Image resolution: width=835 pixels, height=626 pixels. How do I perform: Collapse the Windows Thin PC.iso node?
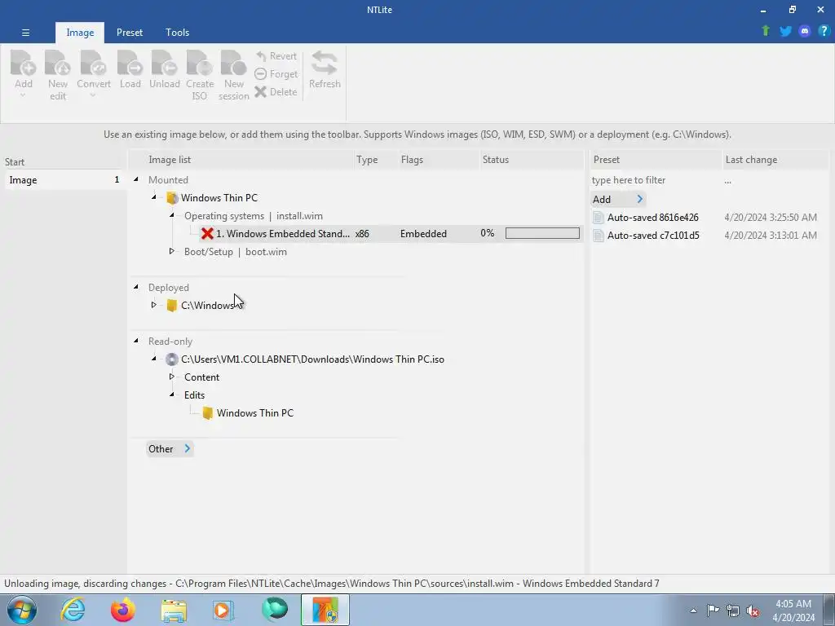click(154, 359)
